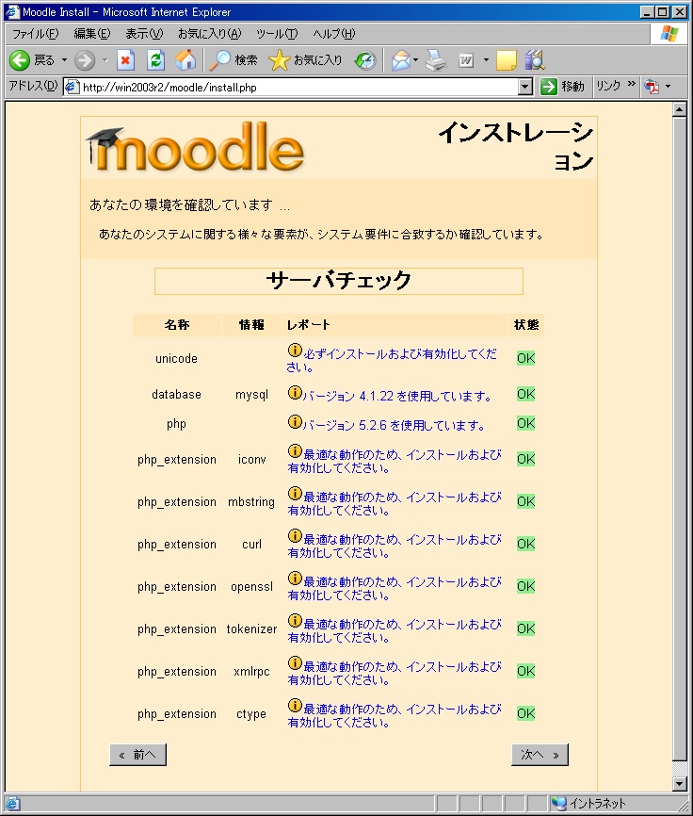Click the info icon in unicode row
This screenshot has height=816, width=693.
point(295,351)
